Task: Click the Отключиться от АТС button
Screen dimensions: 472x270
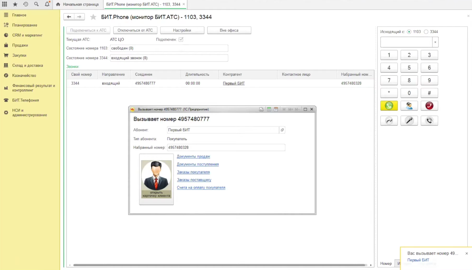Action: (135, 30)
